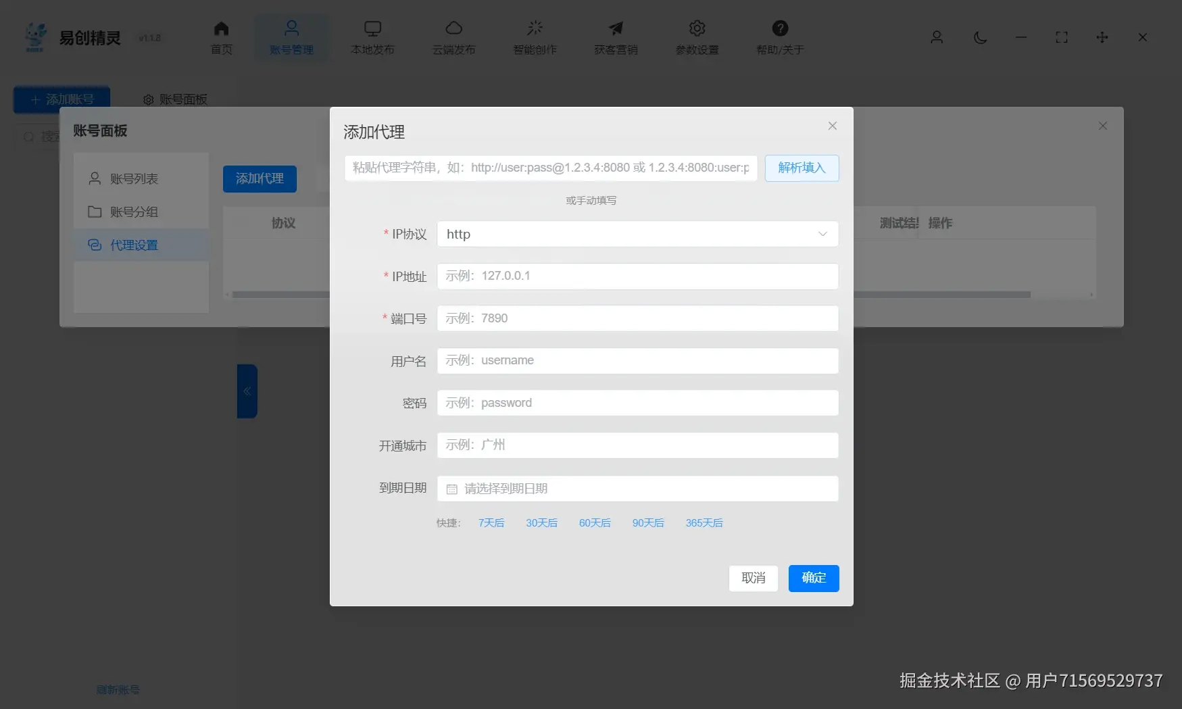Click the 解析填入 parse button
Viewport: 1182px width, 709px height.
(802, 168)
